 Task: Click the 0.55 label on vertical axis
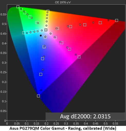pos(3,14)
